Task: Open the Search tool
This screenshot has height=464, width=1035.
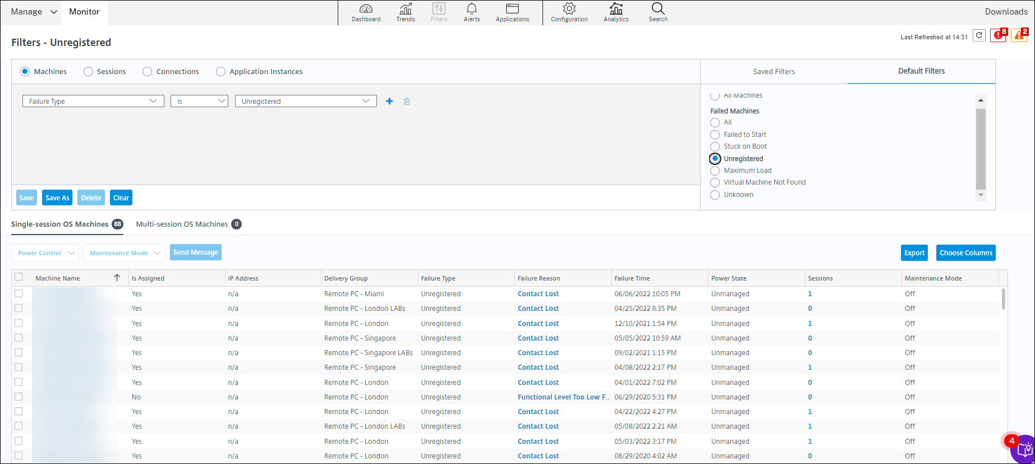Action: [x=658, y=12]
